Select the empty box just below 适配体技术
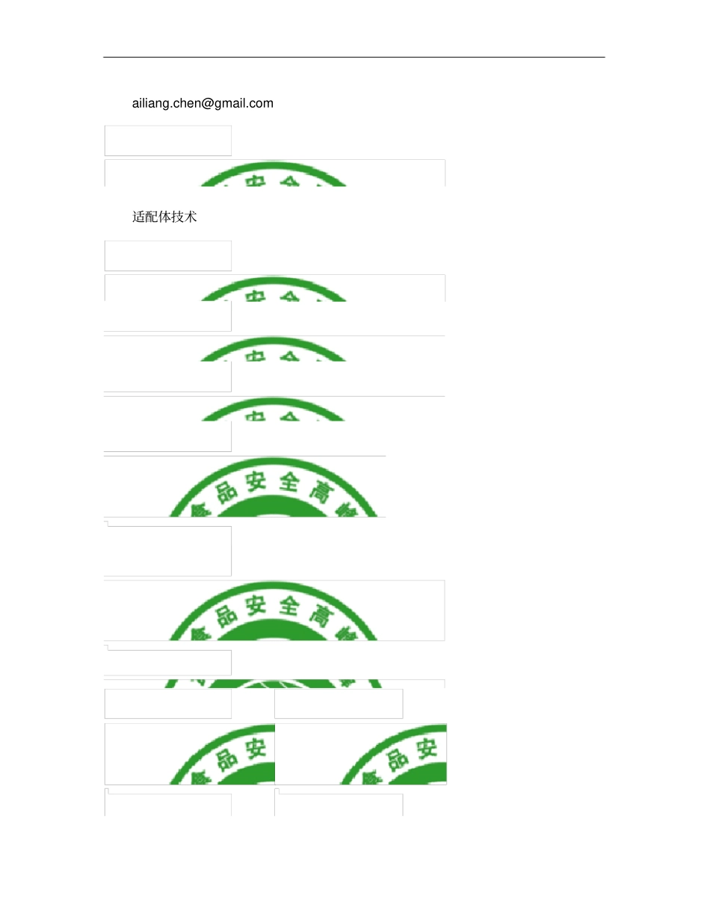The image size is (710, 919). [x=168, y=256]
